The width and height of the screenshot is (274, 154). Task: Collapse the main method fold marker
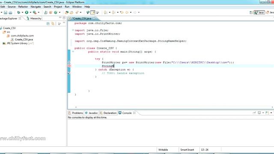tap(73, 52)
